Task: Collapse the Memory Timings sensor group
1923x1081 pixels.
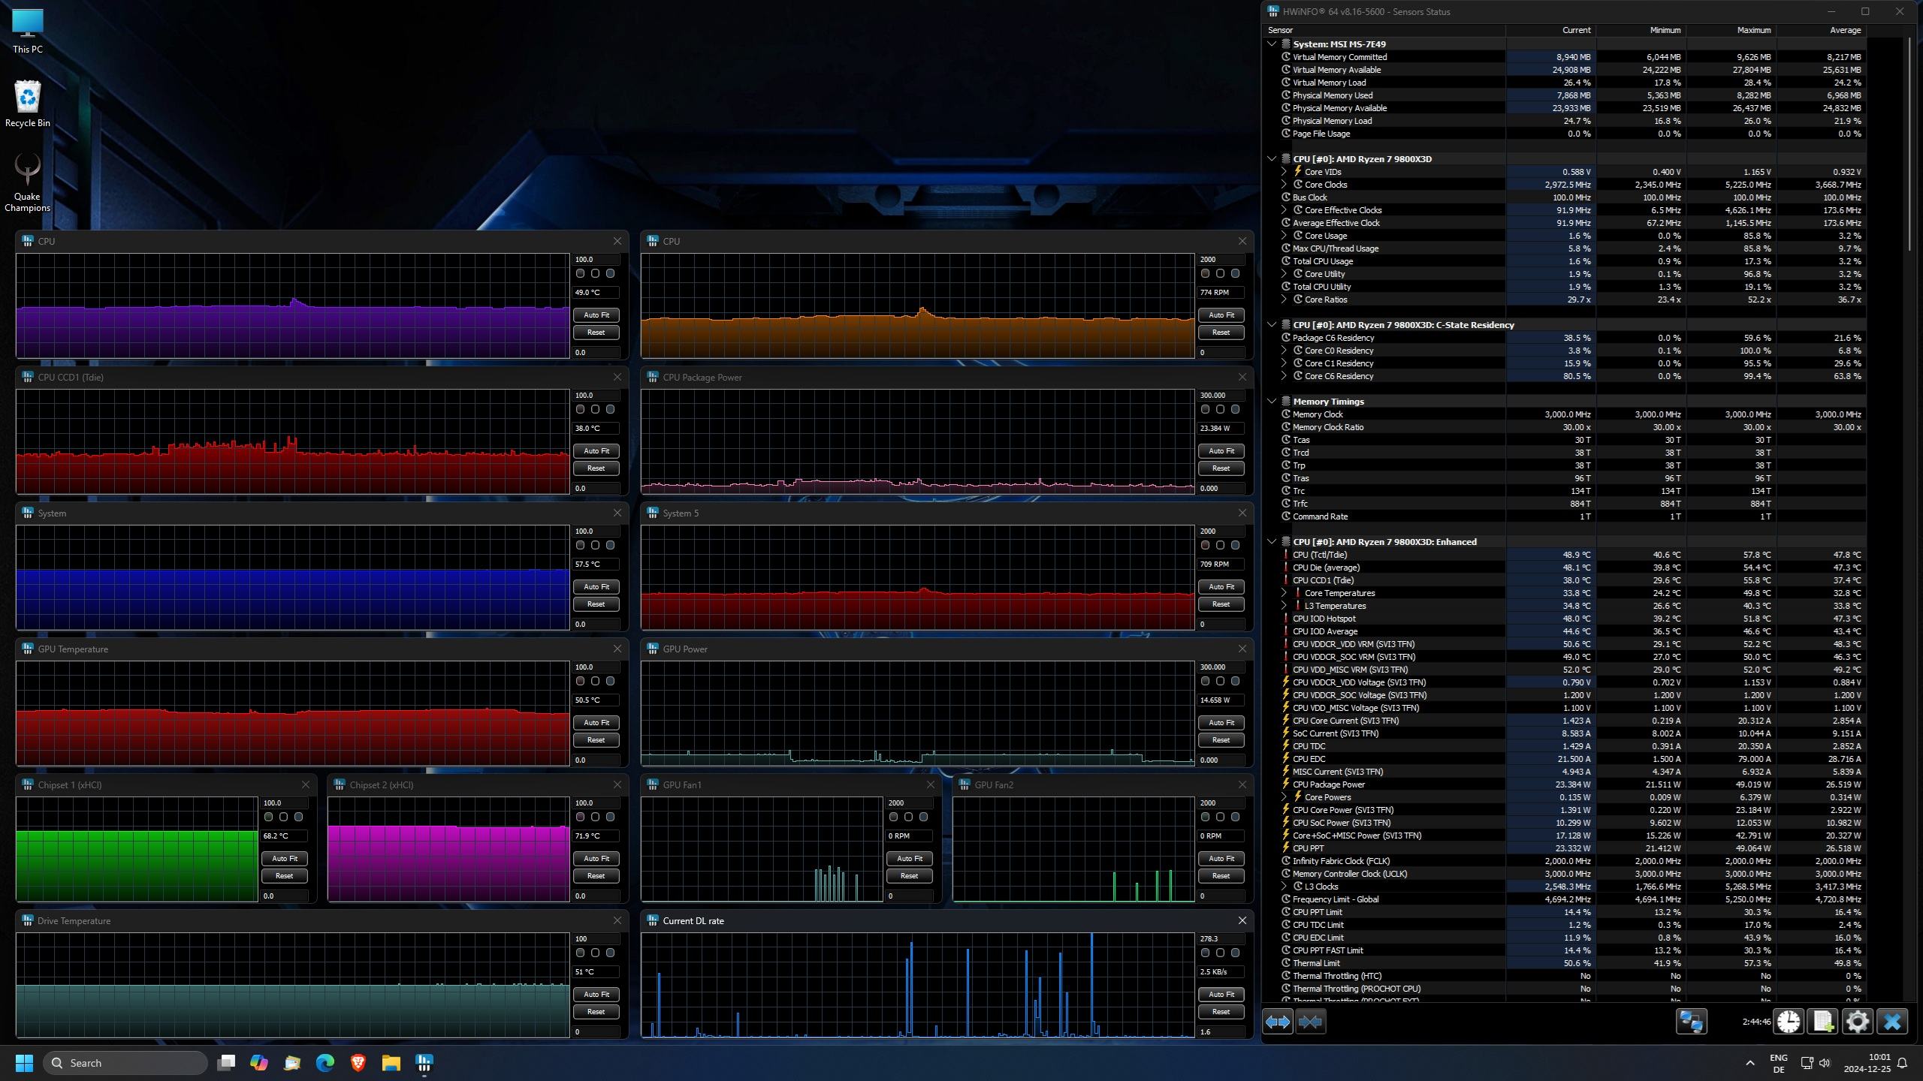Action: 1272,402
